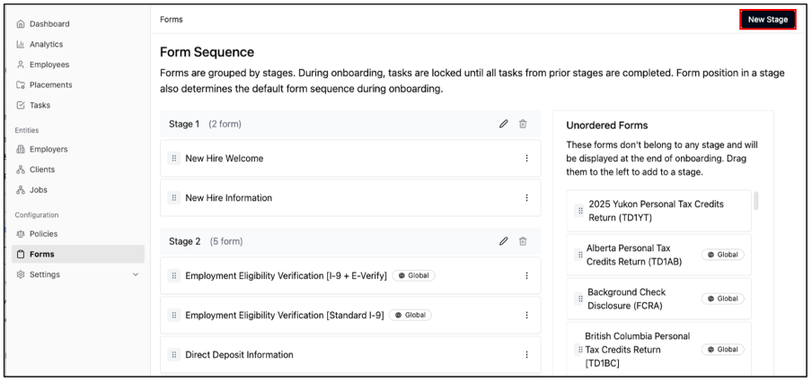The width and height of the screenshot is (812, 382).
Task: Click I-9 + E-Verify drag handle
Action: point(174,275)
